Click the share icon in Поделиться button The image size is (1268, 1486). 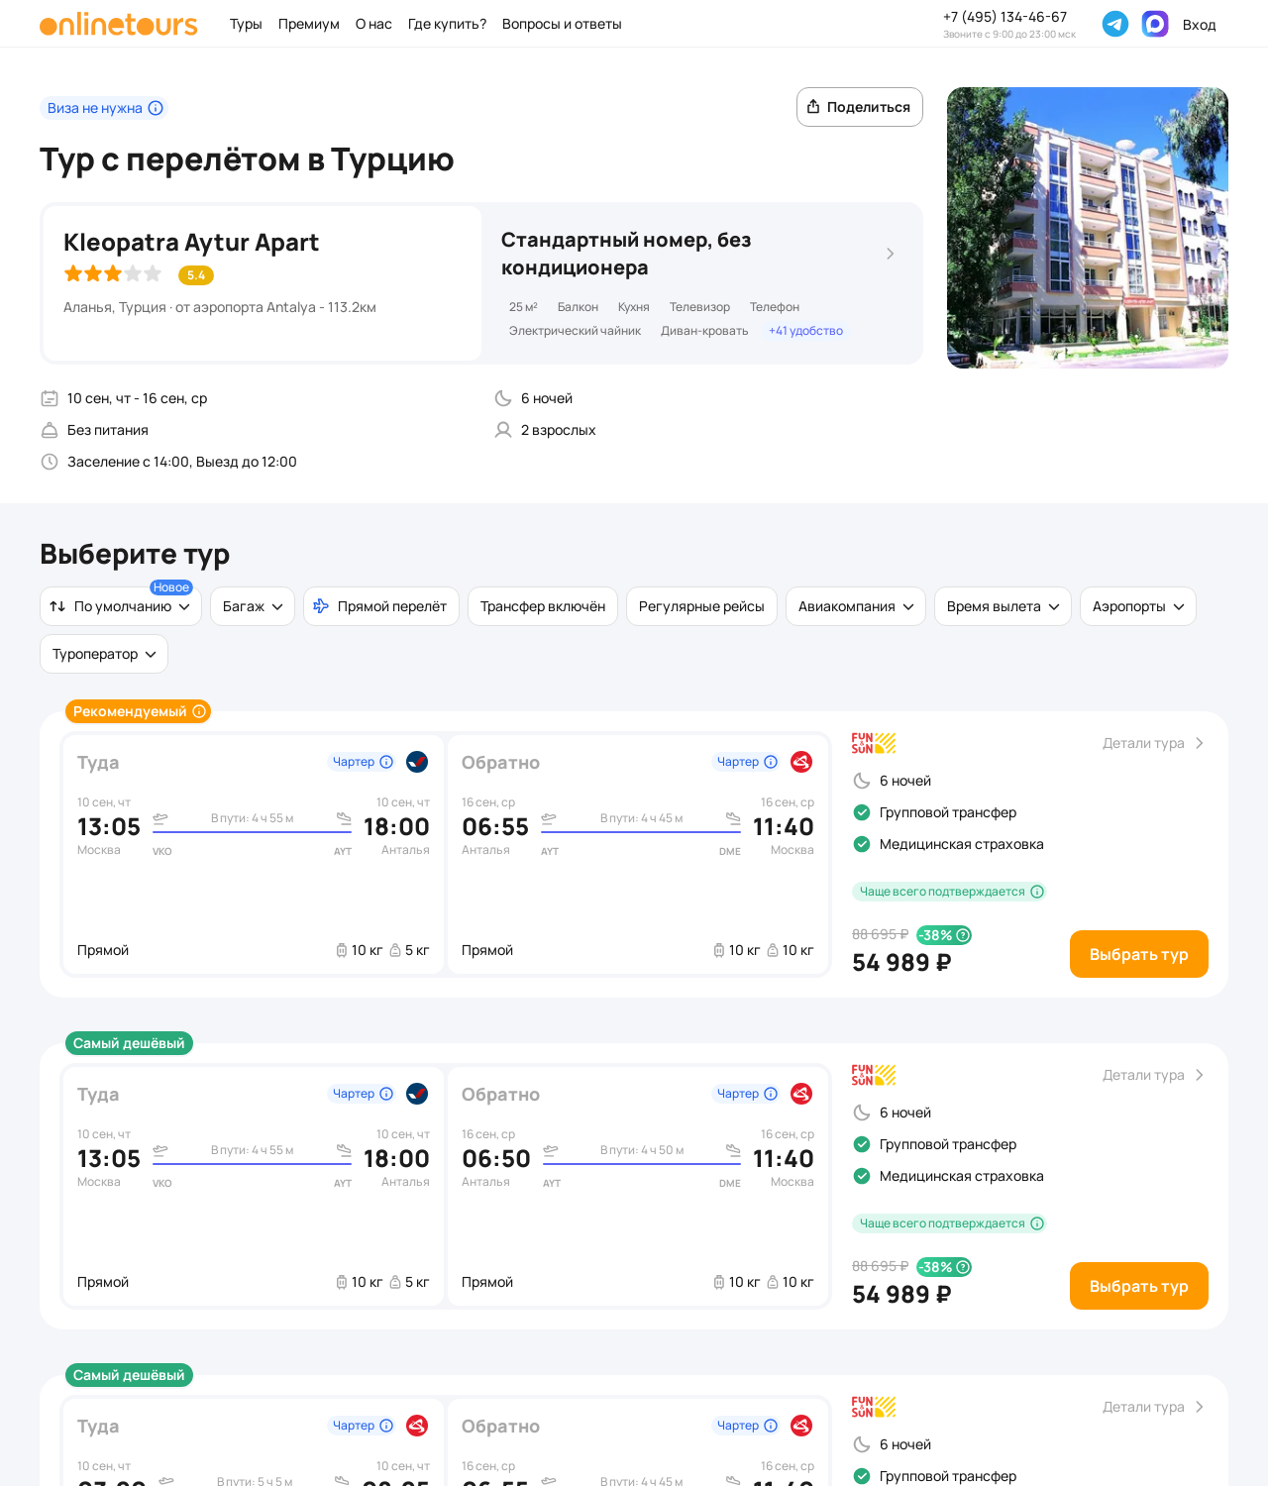coord(813,107)
